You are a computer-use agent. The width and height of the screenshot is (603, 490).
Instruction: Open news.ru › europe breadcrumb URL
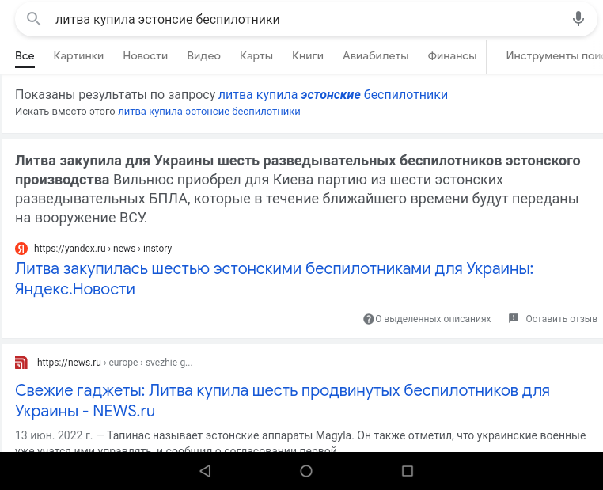pyautogui.click(x=115, y=363)
